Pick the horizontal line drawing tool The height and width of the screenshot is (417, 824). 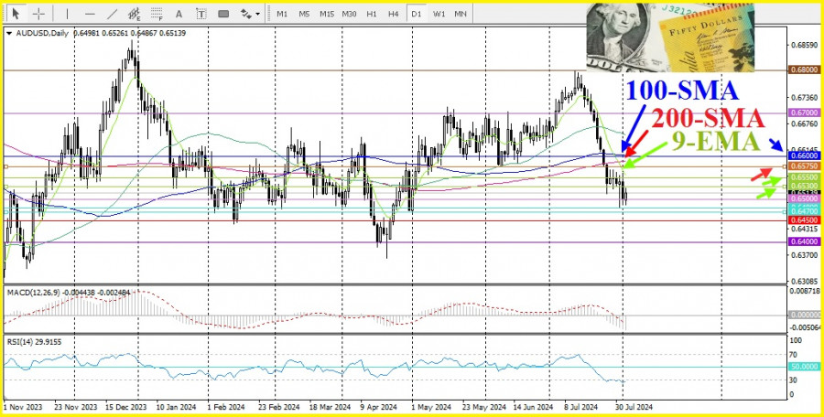[90, 14]
